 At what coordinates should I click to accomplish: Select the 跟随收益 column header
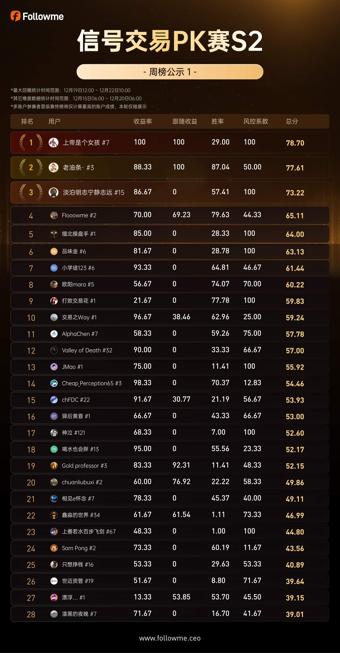coord(185,121)
